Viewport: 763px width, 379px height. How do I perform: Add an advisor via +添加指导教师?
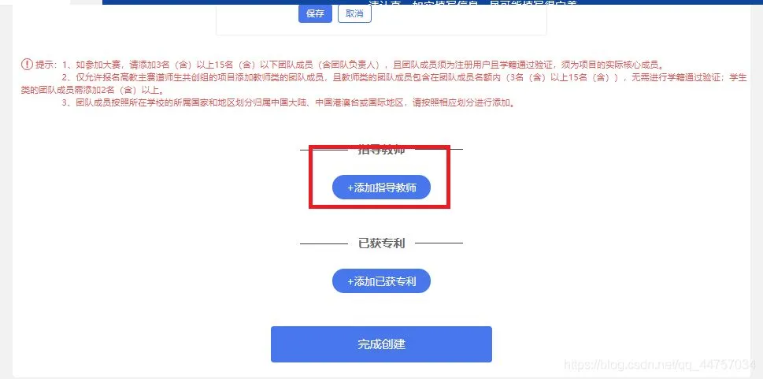[381, 187]
